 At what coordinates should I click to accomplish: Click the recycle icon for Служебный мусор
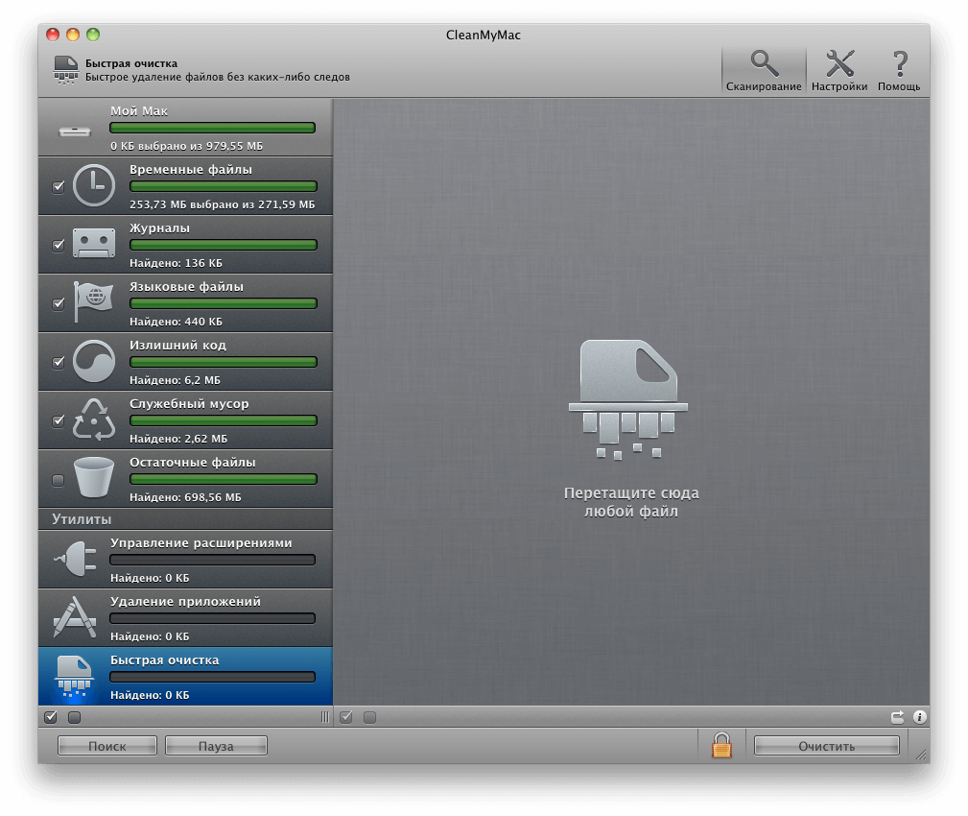coord(94,420)
